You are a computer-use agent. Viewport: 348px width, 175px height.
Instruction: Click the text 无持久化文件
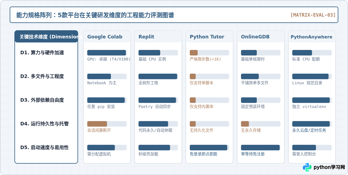click(202, 130)
